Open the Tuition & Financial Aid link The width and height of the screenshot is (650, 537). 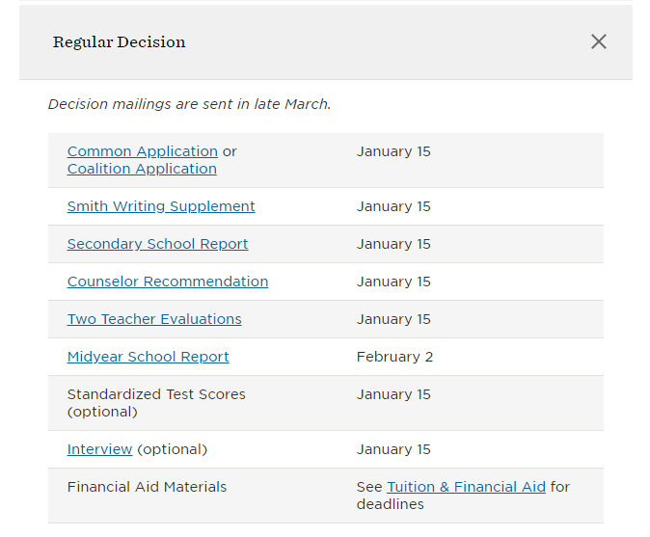(467, 487)
